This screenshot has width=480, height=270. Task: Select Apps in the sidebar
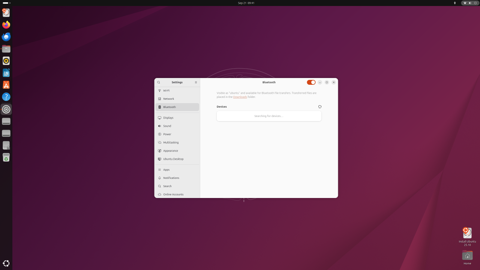177,169
